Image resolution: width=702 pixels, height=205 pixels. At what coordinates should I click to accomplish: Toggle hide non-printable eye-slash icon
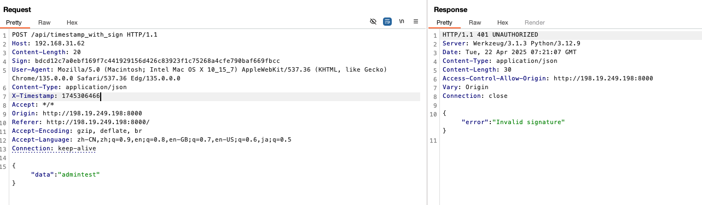click(373, 21)
